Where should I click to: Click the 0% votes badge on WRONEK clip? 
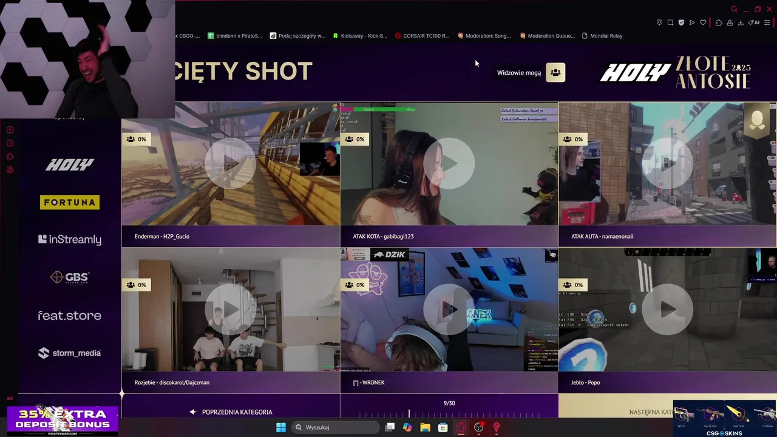[355, 285]
